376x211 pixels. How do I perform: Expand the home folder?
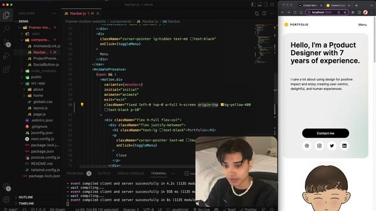pyautogui.click(x=24, y=96)
